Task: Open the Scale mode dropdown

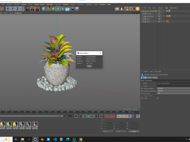Action: pos(121,131)
